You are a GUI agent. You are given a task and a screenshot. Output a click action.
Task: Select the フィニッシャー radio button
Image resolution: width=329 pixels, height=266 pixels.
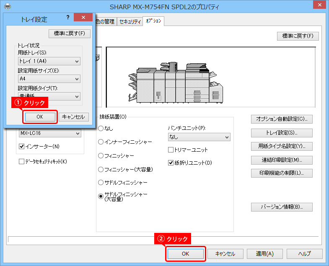coord(101,156)
